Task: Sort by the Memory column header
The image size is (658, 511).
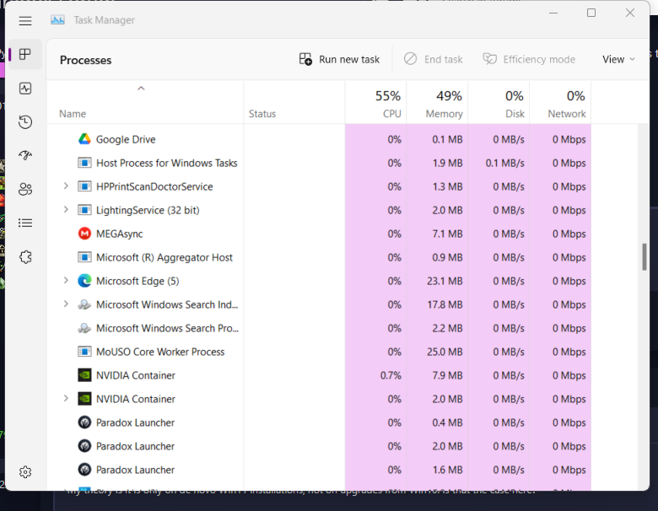Action: (437, 102)
